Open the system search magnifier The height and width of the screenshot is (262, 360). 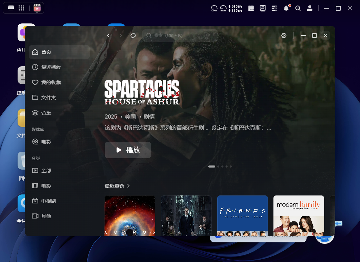click(x=298, y=9)
